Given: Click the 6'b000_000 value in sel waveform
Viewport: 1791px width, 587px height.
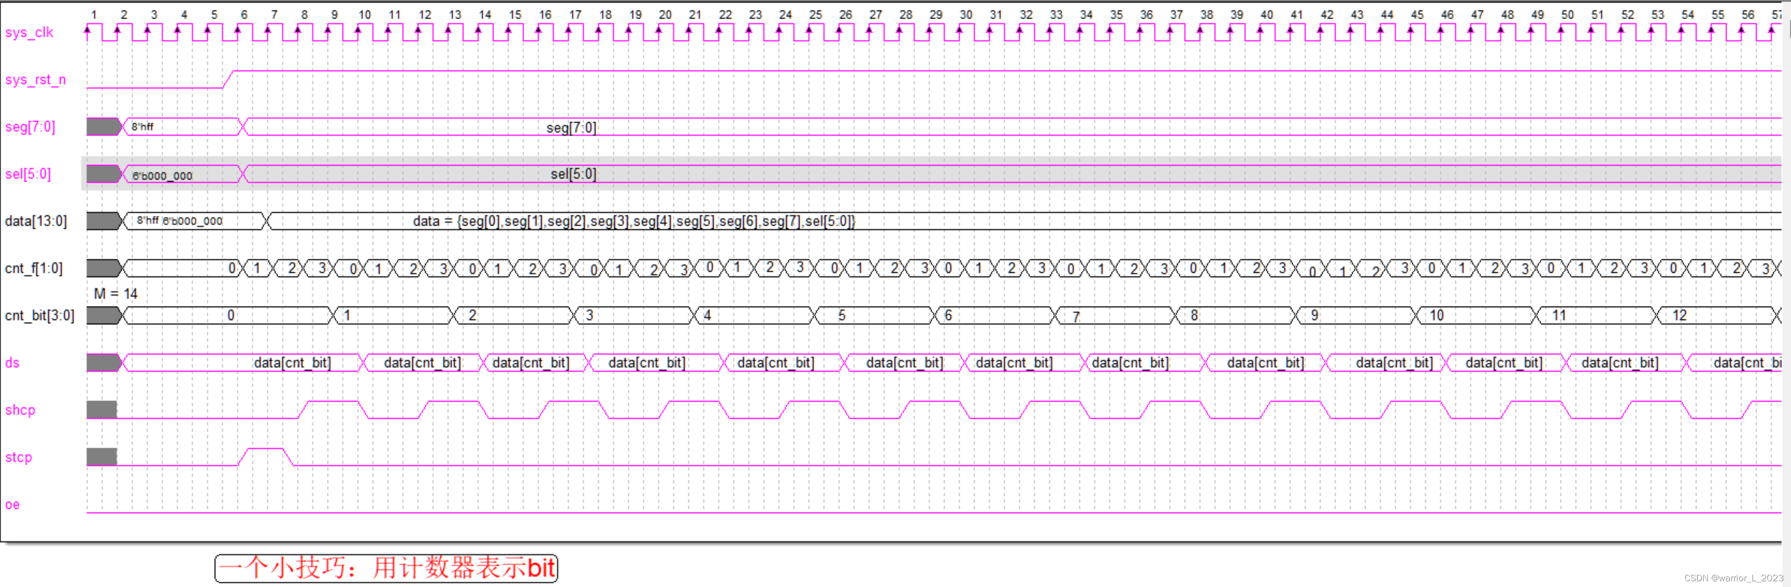Looking at the screenshot, I should pyautogui.click(x=162, y=176).
